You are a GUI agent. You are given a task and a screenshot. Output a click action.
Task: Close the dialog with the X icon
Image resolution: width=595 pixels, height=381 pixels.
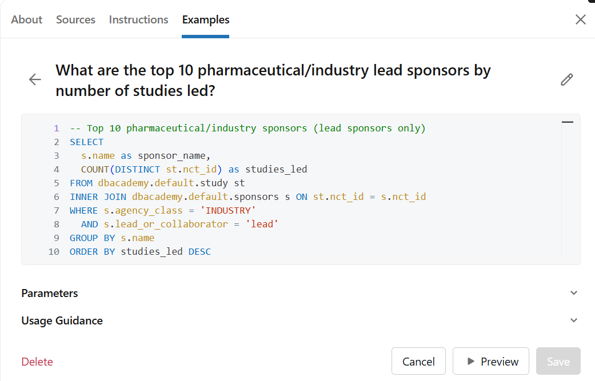pos(581,19)
